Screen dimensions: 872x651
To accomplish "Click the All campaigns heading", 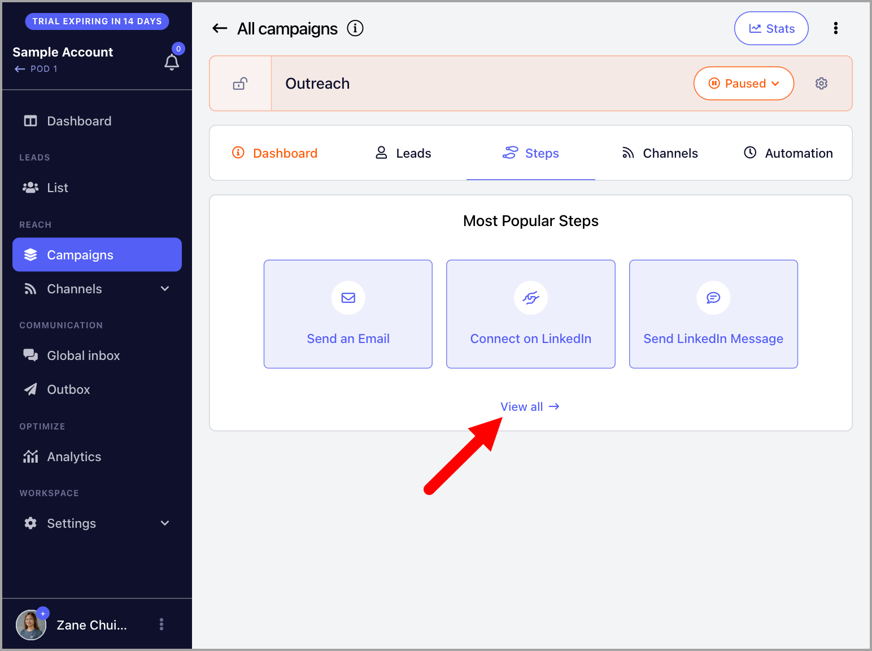I will click(x=287, y=29).
